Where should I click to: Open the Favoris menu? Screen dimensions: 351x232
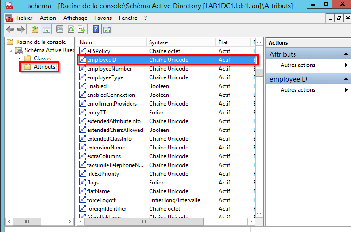[x=103, y=18]
